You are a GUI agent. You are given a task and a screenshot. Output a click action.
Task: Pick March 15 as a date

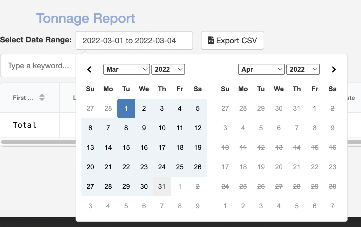tap(126, 148)
